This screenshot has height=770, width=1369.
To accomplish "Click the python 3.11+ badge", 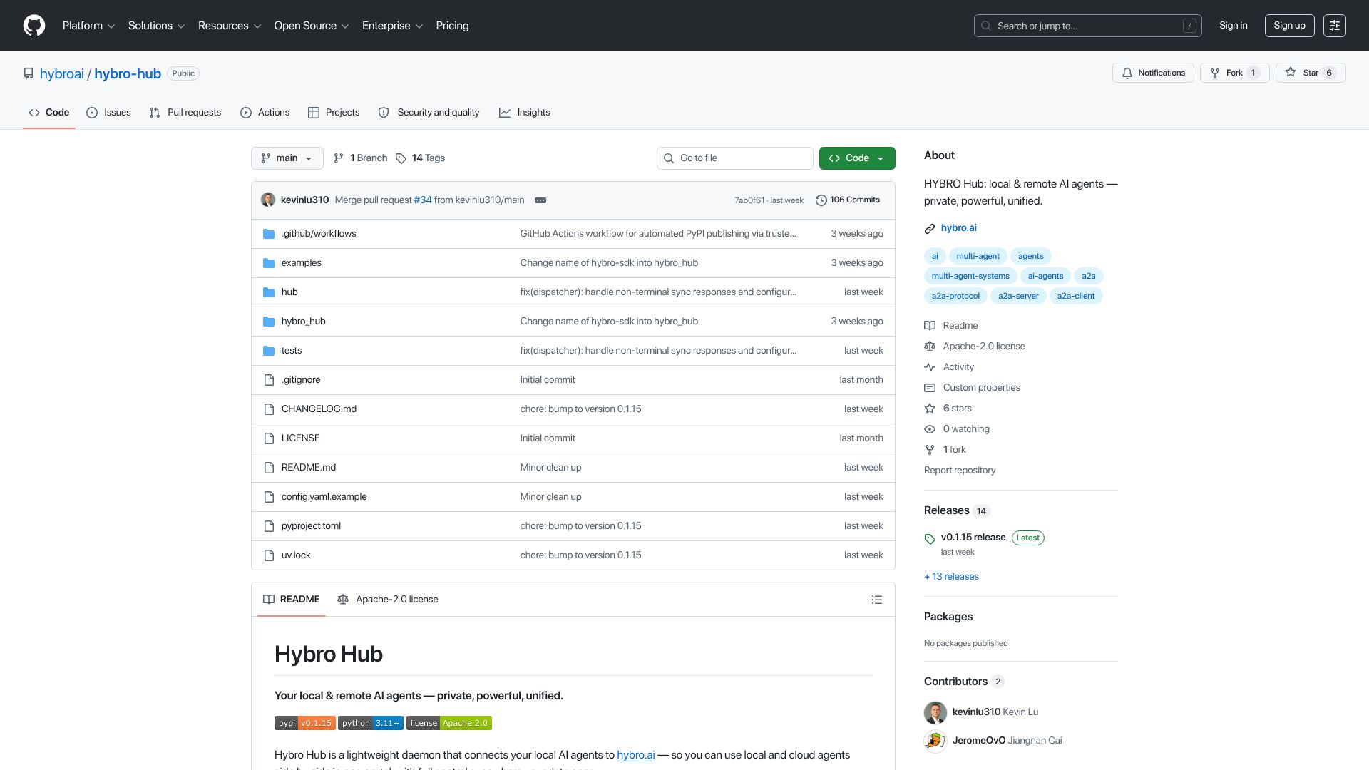I will [x=371, y=723].
